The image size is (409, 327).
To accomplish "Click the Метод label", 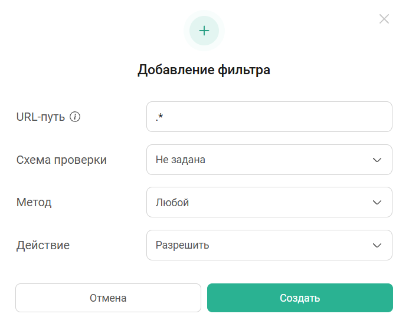I will click(34, 203).
